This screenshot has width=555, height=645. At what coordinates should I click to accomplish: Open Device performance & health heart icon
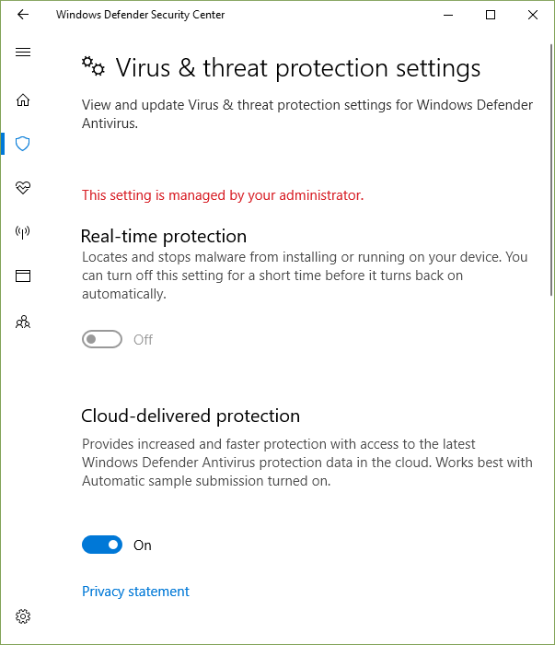(23, 188)
